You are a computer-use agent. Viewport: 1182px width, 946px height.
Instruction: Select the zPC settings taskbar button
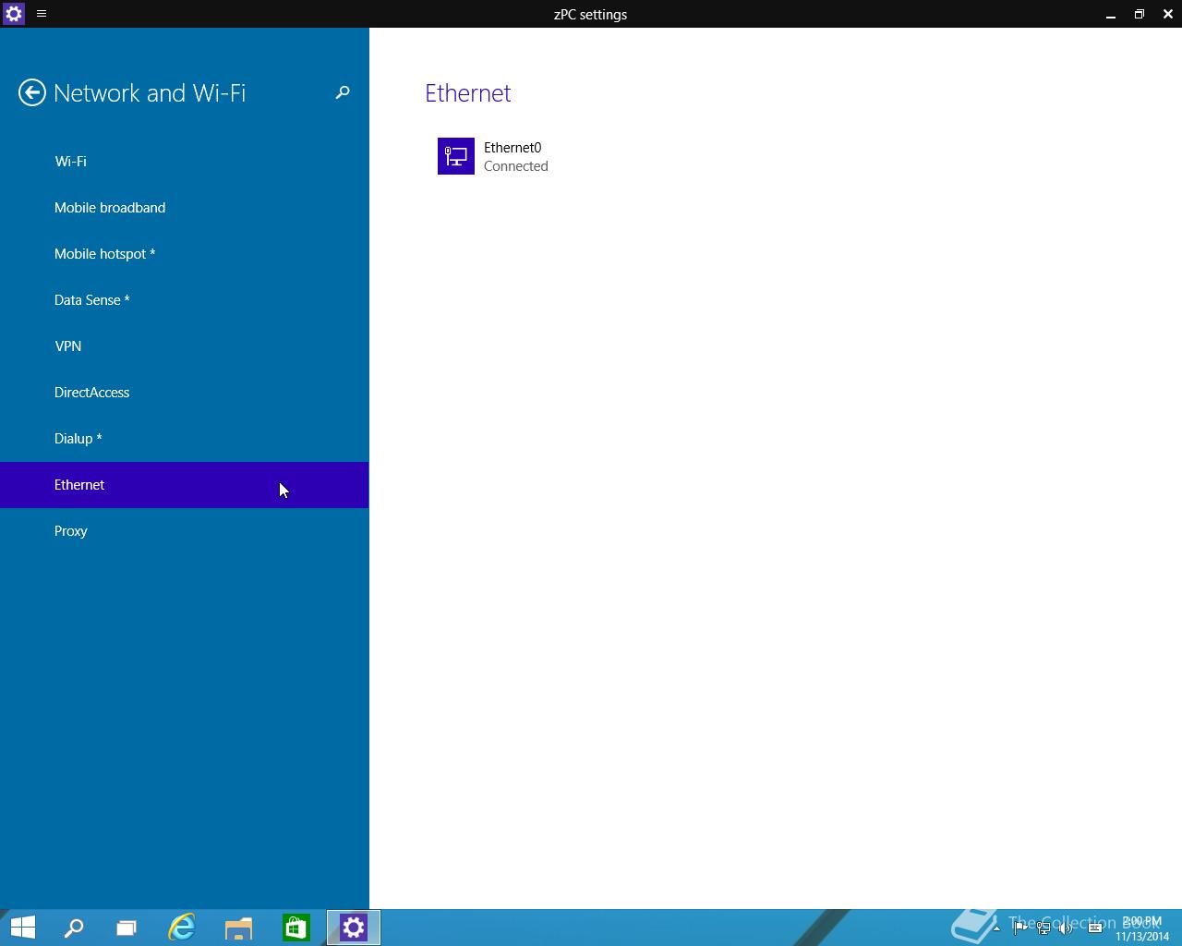point(354,928)
